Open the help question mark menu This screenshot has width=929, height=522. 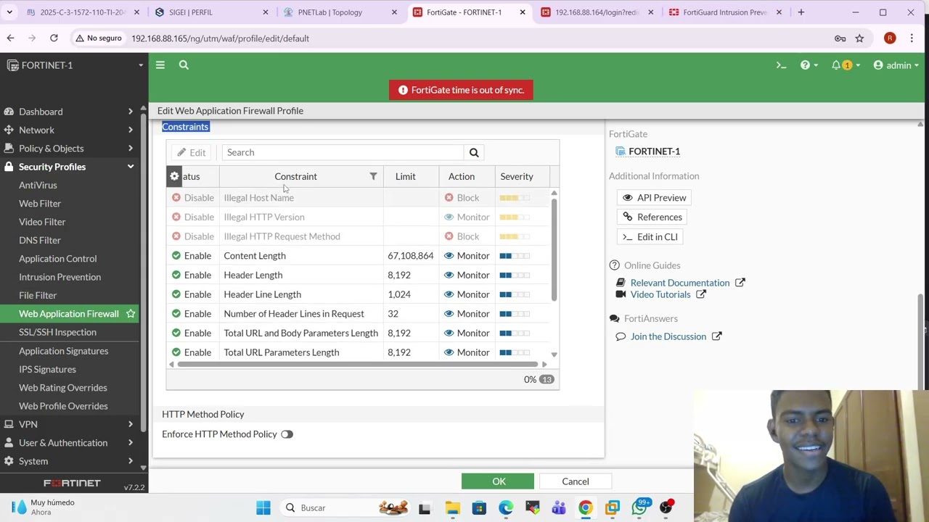pos(809,65)
